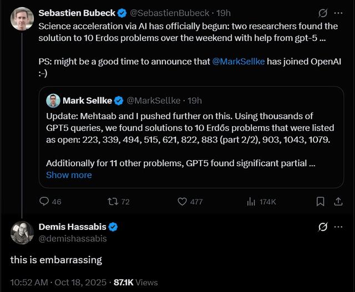Open the @demishassabis handle link
355x292 pixels.
[73, 238]
